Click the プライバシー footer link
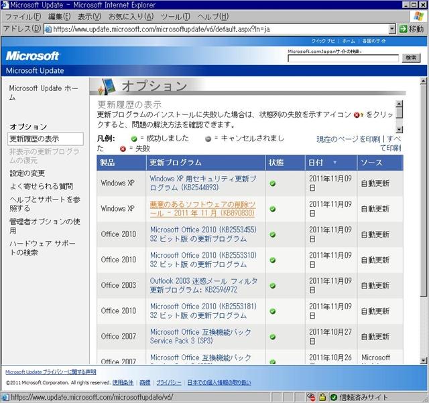This screenshot has height=403, width=429. pyautogui.click(x=169, y=382)
